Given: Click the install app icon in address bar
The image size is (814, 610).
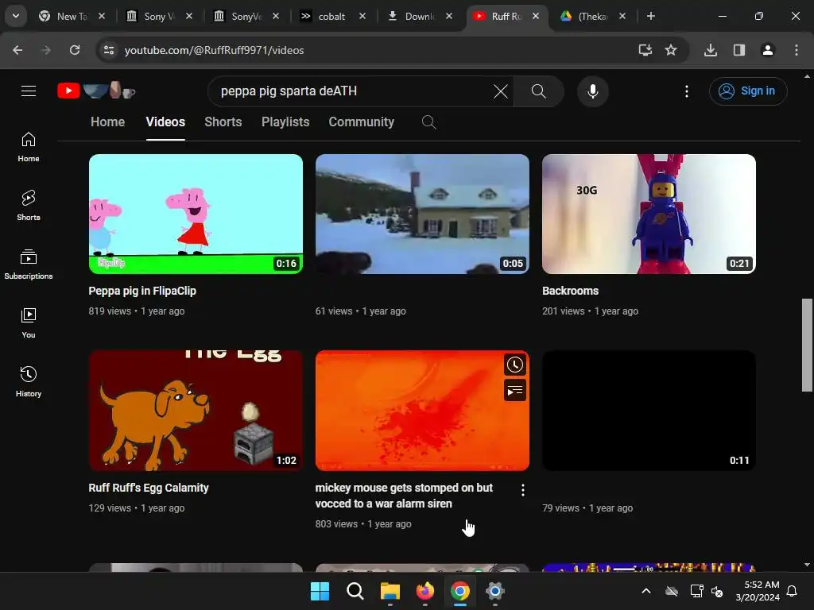Looking at the screenshot, I should pyautogui.click(x=645, y=50).
